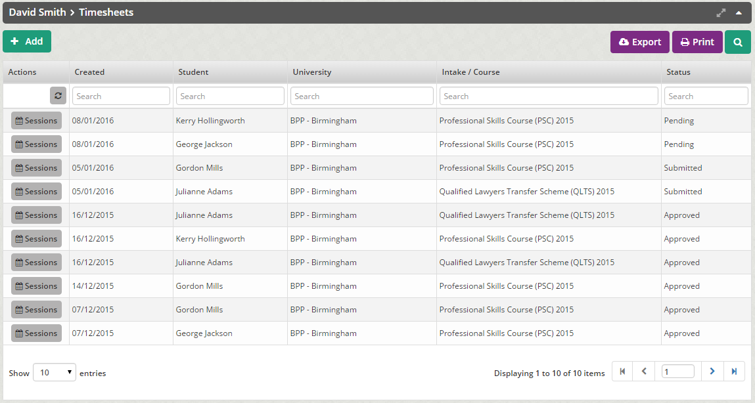Viewport: 755px width, 403px height.
Task: Click the green search magnifier button
Action: pos(737,42)
